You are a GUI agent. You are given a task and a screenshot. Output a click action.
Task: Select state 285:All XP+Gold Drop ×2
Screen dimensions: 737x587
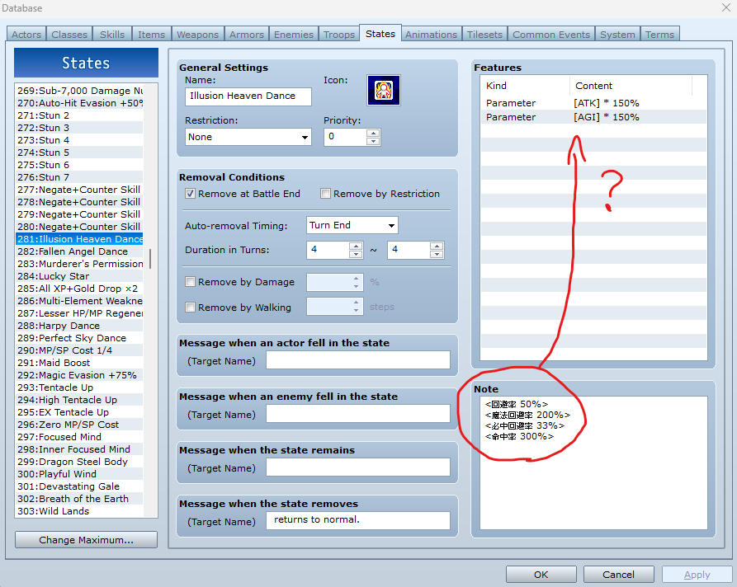(79, 289)
